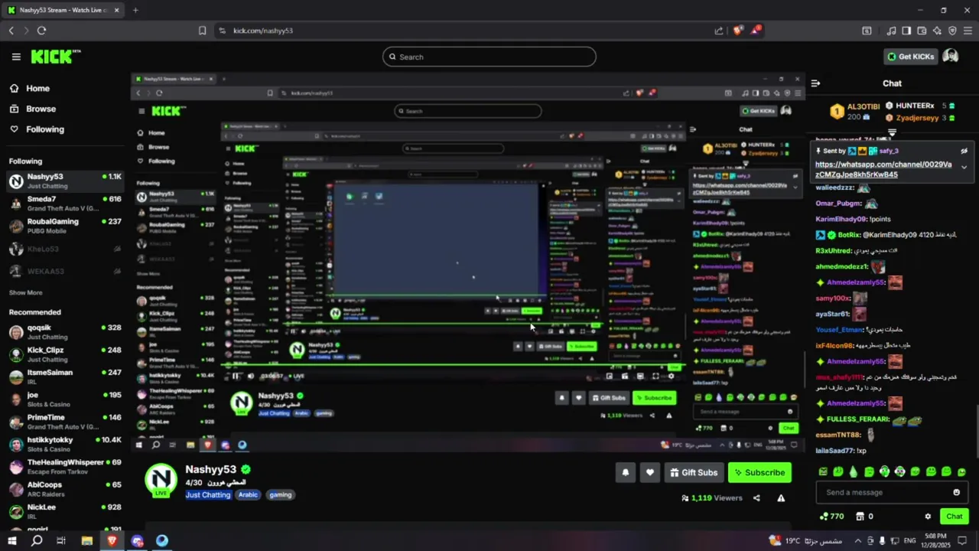Open recommended channel Kick_Clipz

(65, 354)
